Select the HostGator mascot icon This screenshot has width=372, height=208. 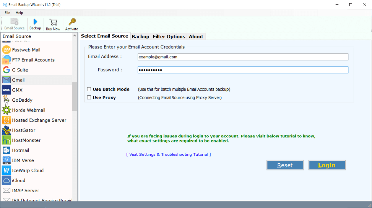point(7,130)
